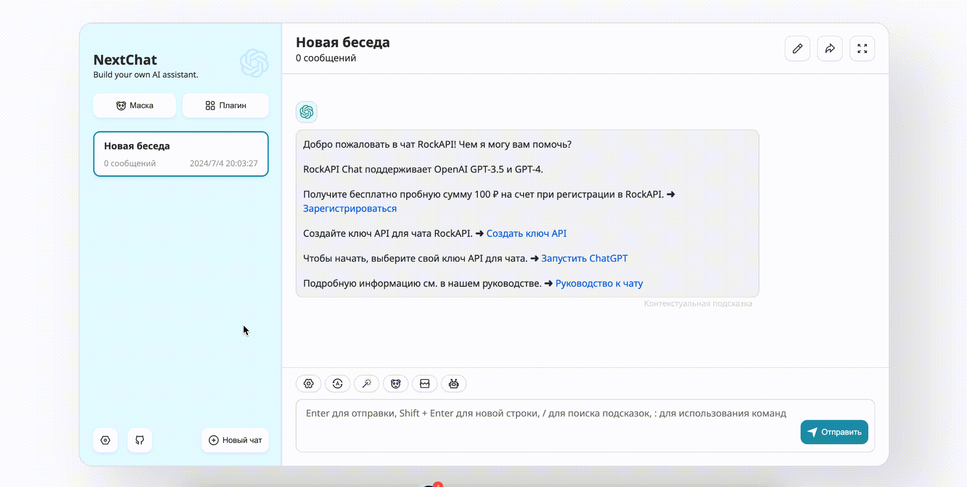Open prompt suggestions magic wand icon
The height and width of the screenshot is (487, 967).
(367, 384)
